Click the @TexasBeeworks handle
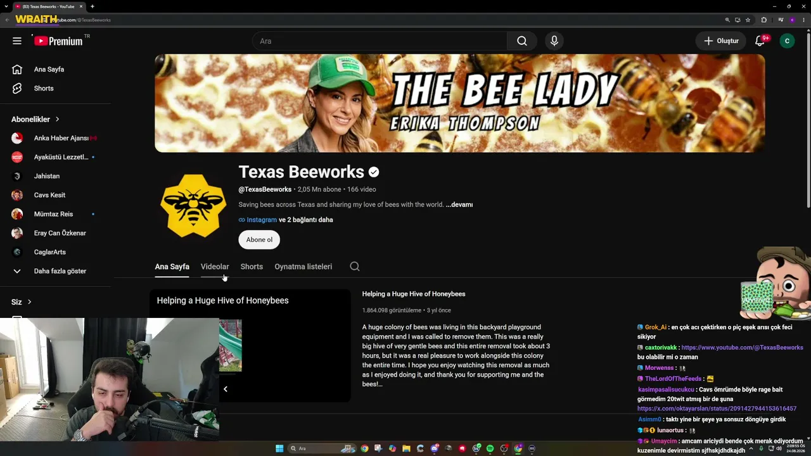Screen dimensions: 811x456 click(265, 189)
